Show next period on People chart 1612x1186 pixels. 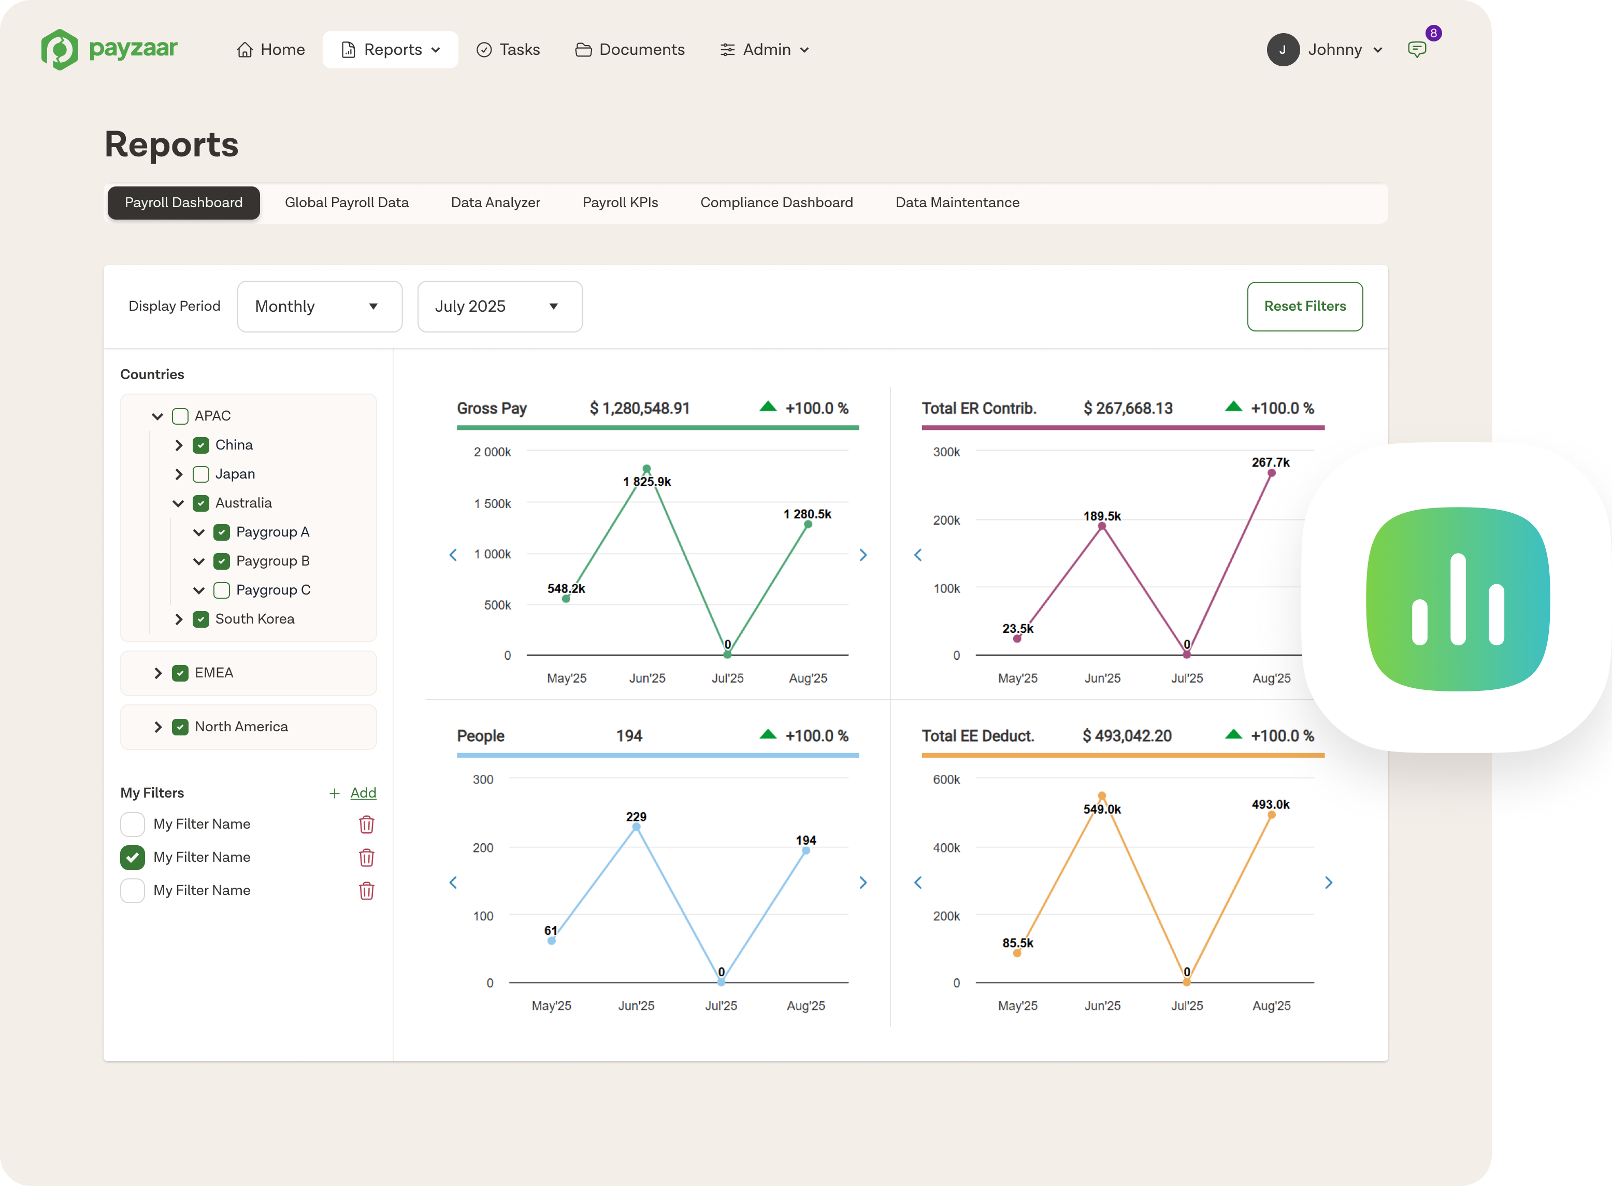863,883
